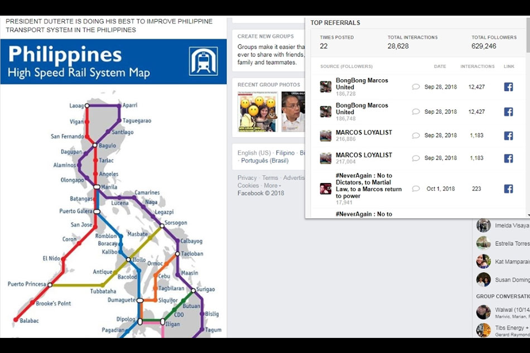Click Susan Doming's name in sidebar
530x353 pixels.
512,280
